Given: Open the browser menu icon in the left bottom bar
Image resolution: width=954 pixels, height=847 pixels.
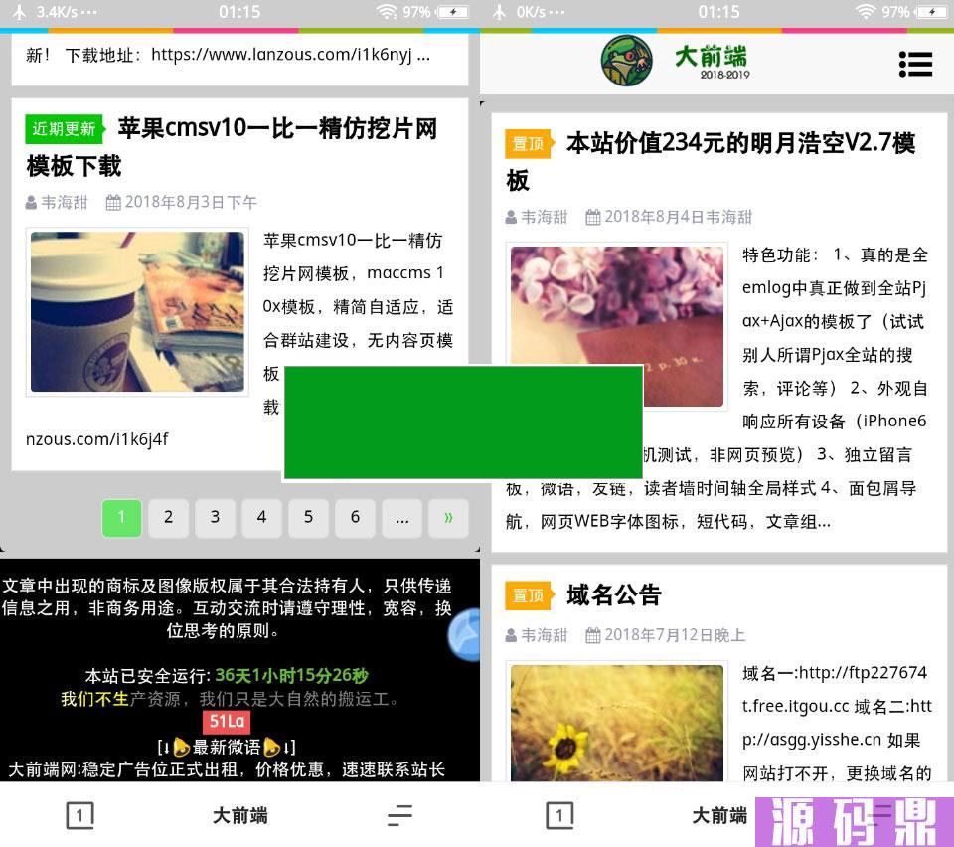Looking at the screenshot, I should coord(399,815).
